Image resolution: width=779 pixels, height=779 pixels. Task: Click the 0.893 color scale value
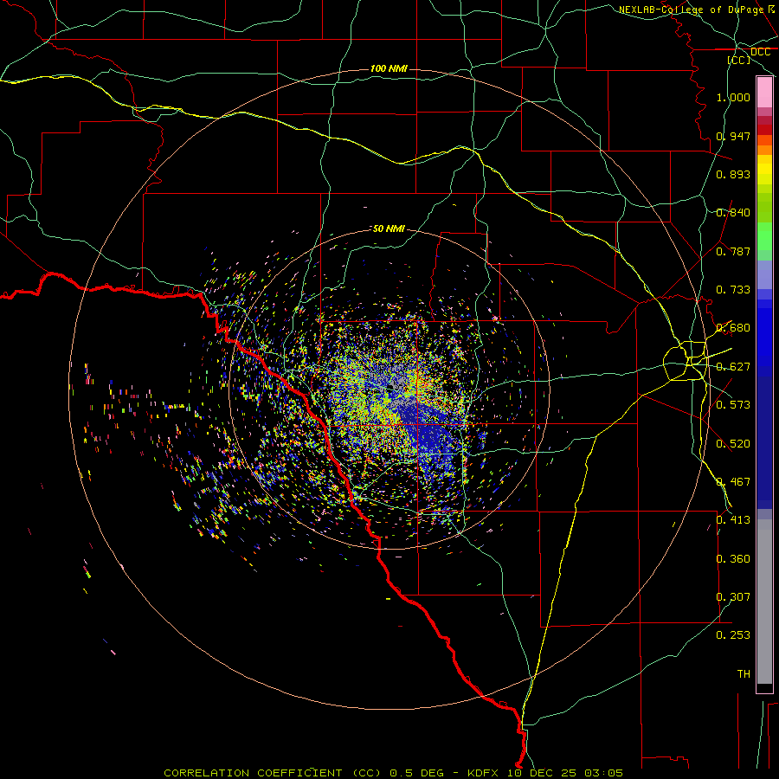733,174
